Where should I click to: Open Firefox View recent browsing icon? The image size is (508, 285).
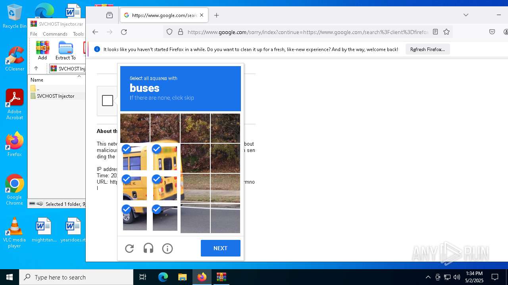[110, 15]
